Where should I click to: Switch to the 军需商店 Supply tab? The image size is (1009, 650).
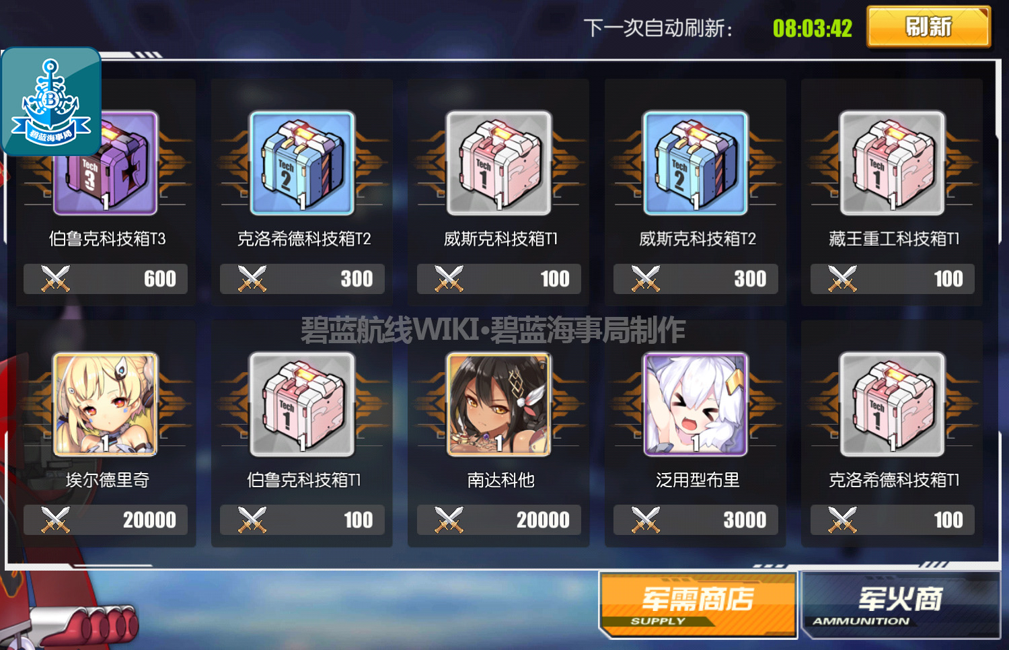pyautogui.click(x=698, y=605)
